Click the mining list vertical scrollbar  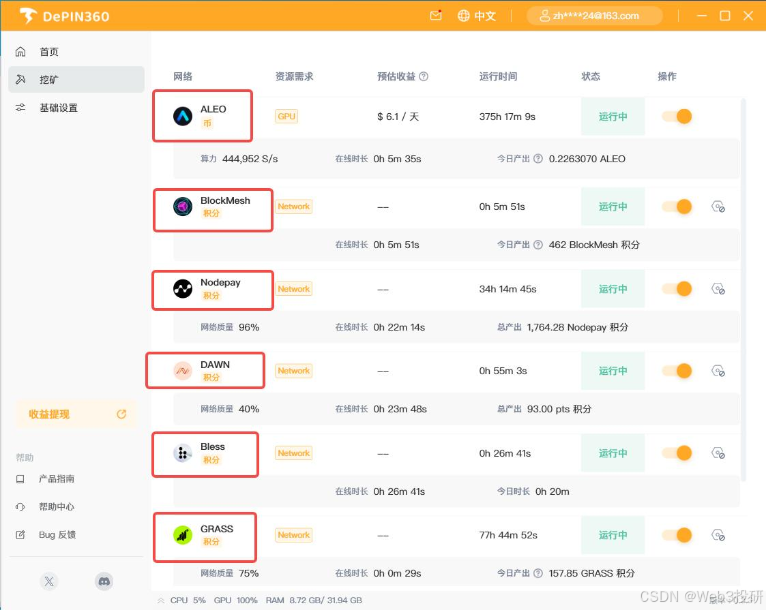(x=743, y=289)
